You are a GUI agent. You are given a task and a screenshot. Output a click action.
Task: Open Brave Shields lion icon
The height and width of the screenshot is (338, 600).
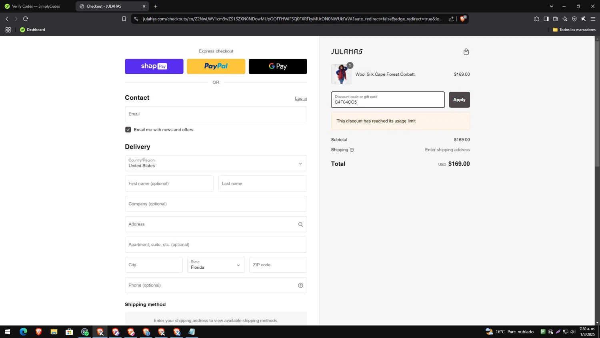pyautogui.click(x=463, y=19)
